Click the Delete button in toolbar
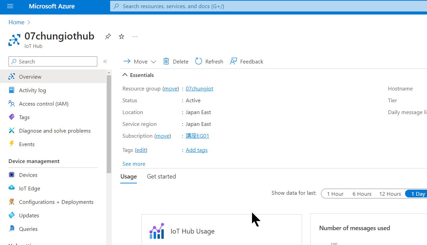427x245 pixels. pyautogui.click(x=176, y=61)
